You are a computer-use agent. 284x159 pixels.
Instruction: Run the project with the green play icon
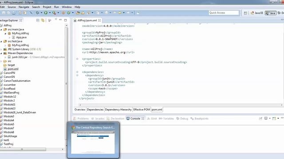(x=46, y=13)
